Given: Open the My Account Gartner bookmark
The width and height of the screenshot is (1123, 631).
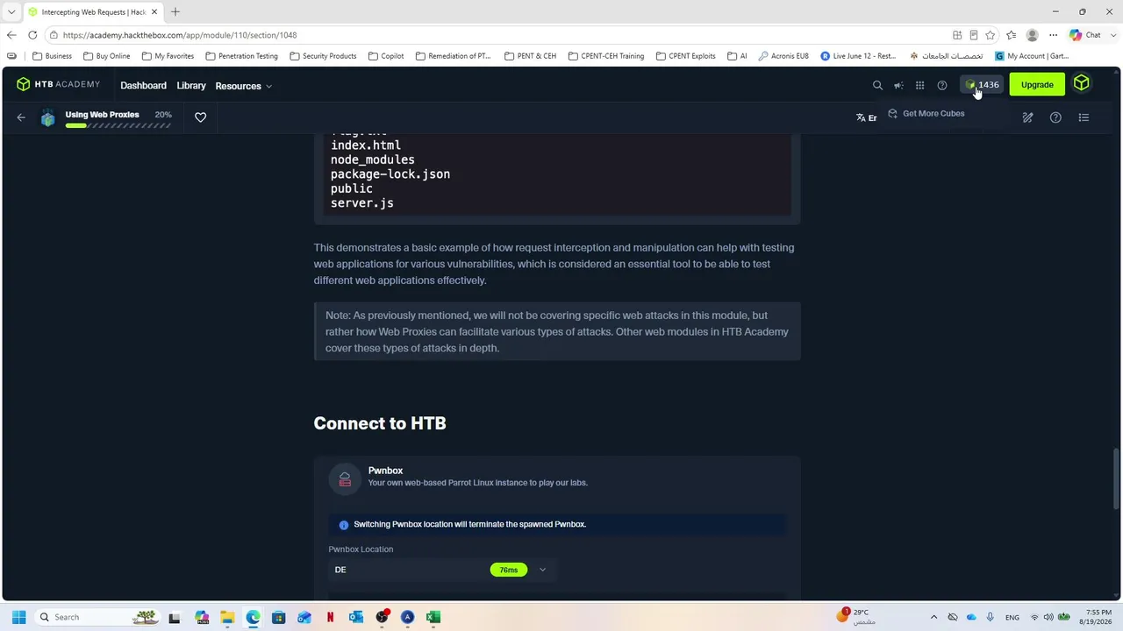Looking at the screenshot, I should 1032,56.
